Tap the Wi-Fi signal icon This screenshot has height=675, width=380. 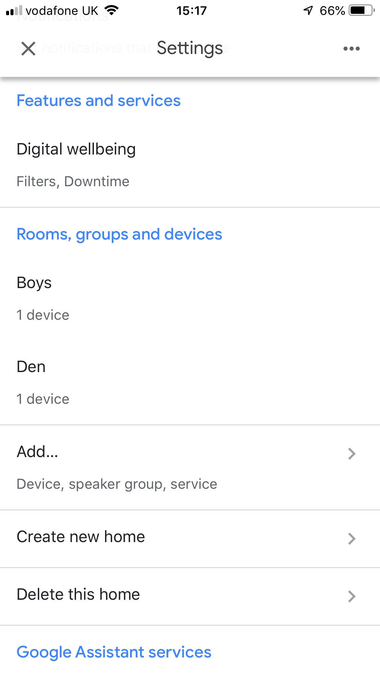[x=111, y=10]
